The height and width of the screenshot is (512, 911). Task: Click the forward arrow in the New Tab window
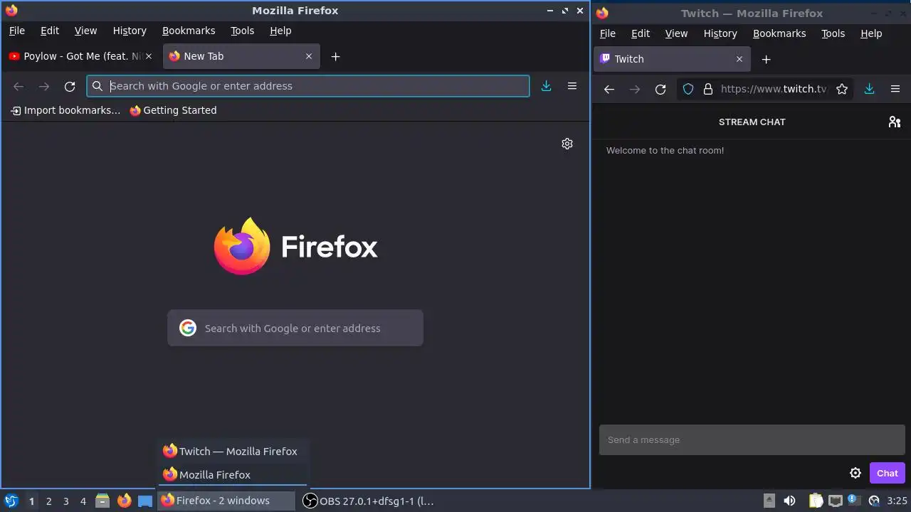[44, 86]
